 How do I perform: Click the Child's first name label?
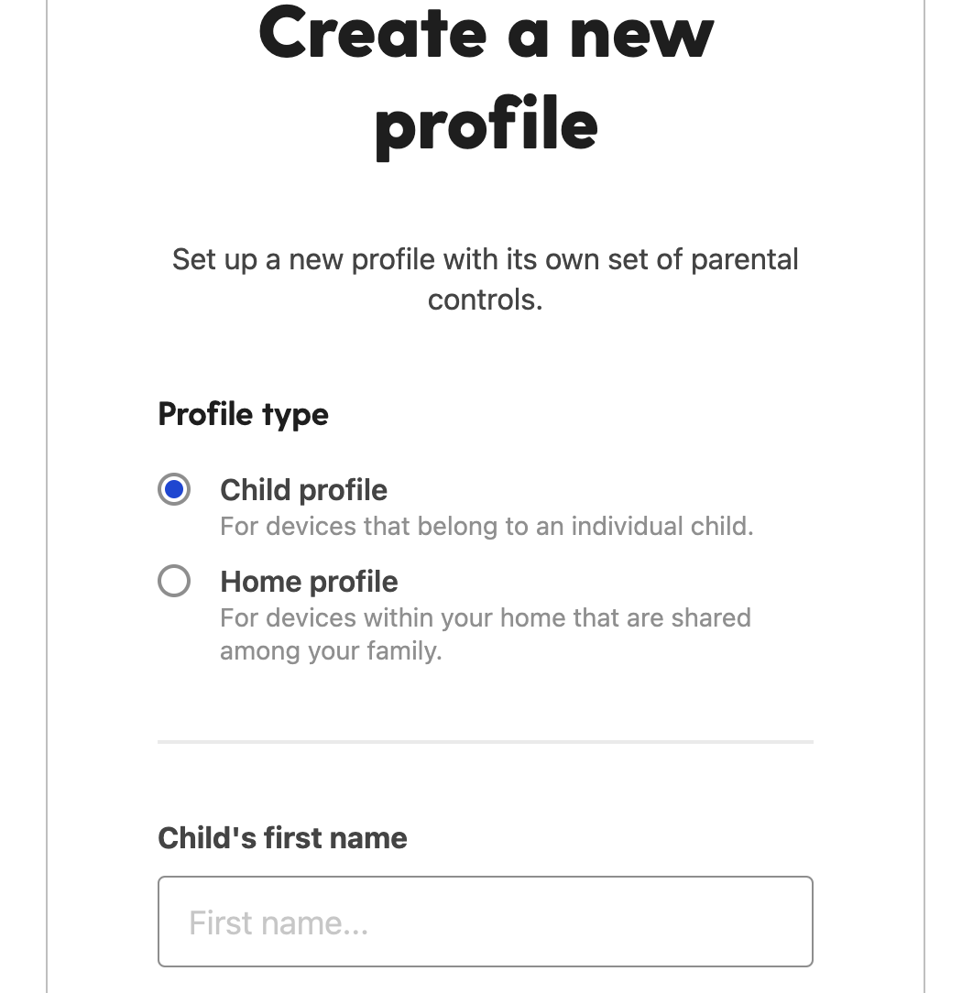[281, 836]
